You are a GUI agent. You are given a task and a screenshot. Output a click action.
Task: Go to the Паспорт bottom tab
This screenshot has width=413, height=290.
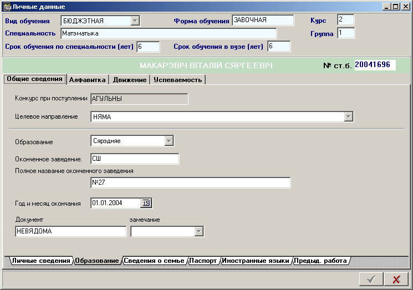[x=203, y=261]
